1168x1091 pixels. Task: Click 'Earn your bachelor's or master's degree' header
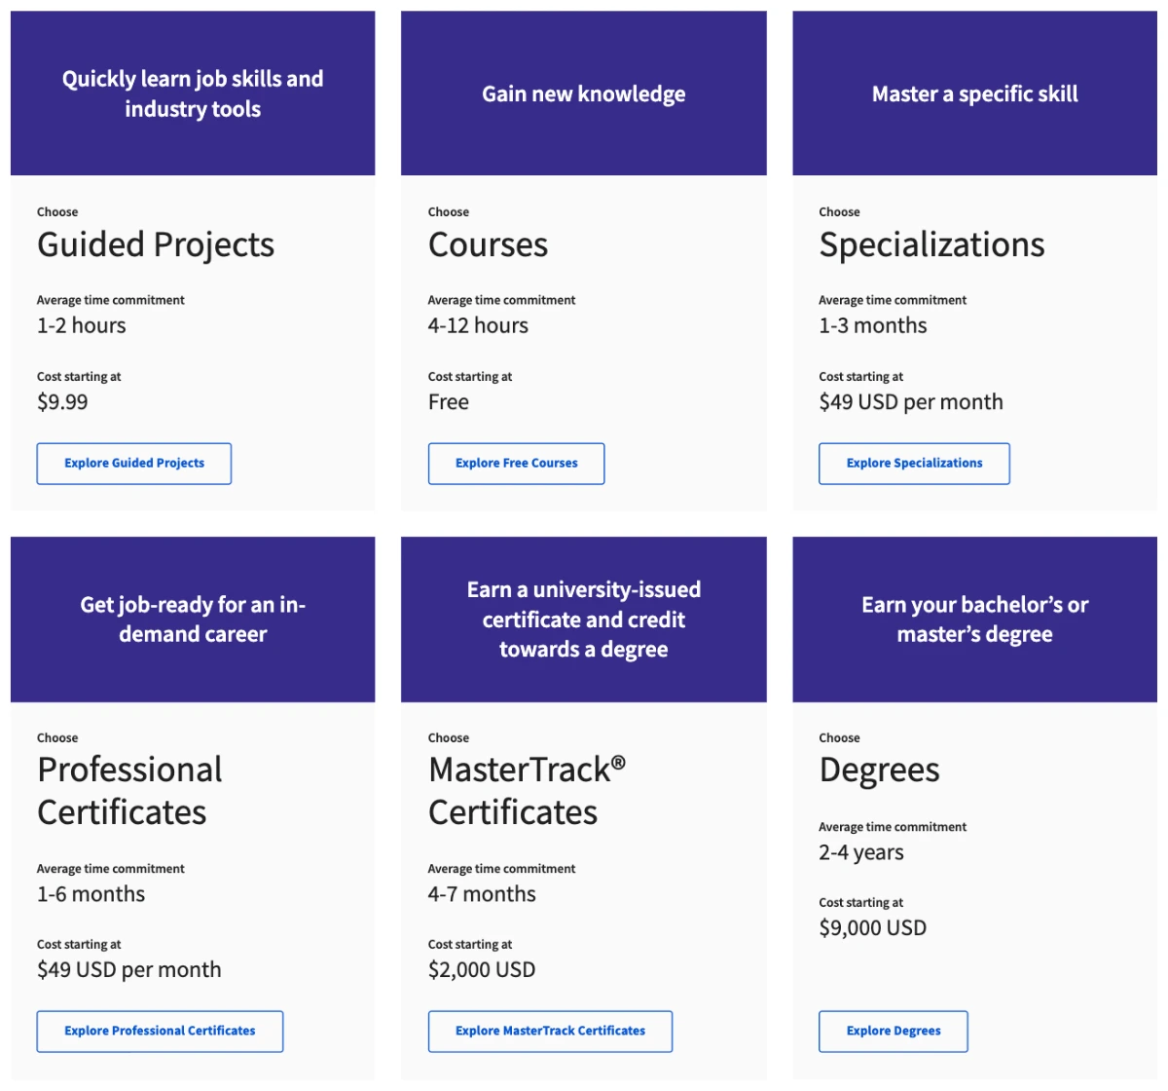pyautogui.click(x=974, y=620)
